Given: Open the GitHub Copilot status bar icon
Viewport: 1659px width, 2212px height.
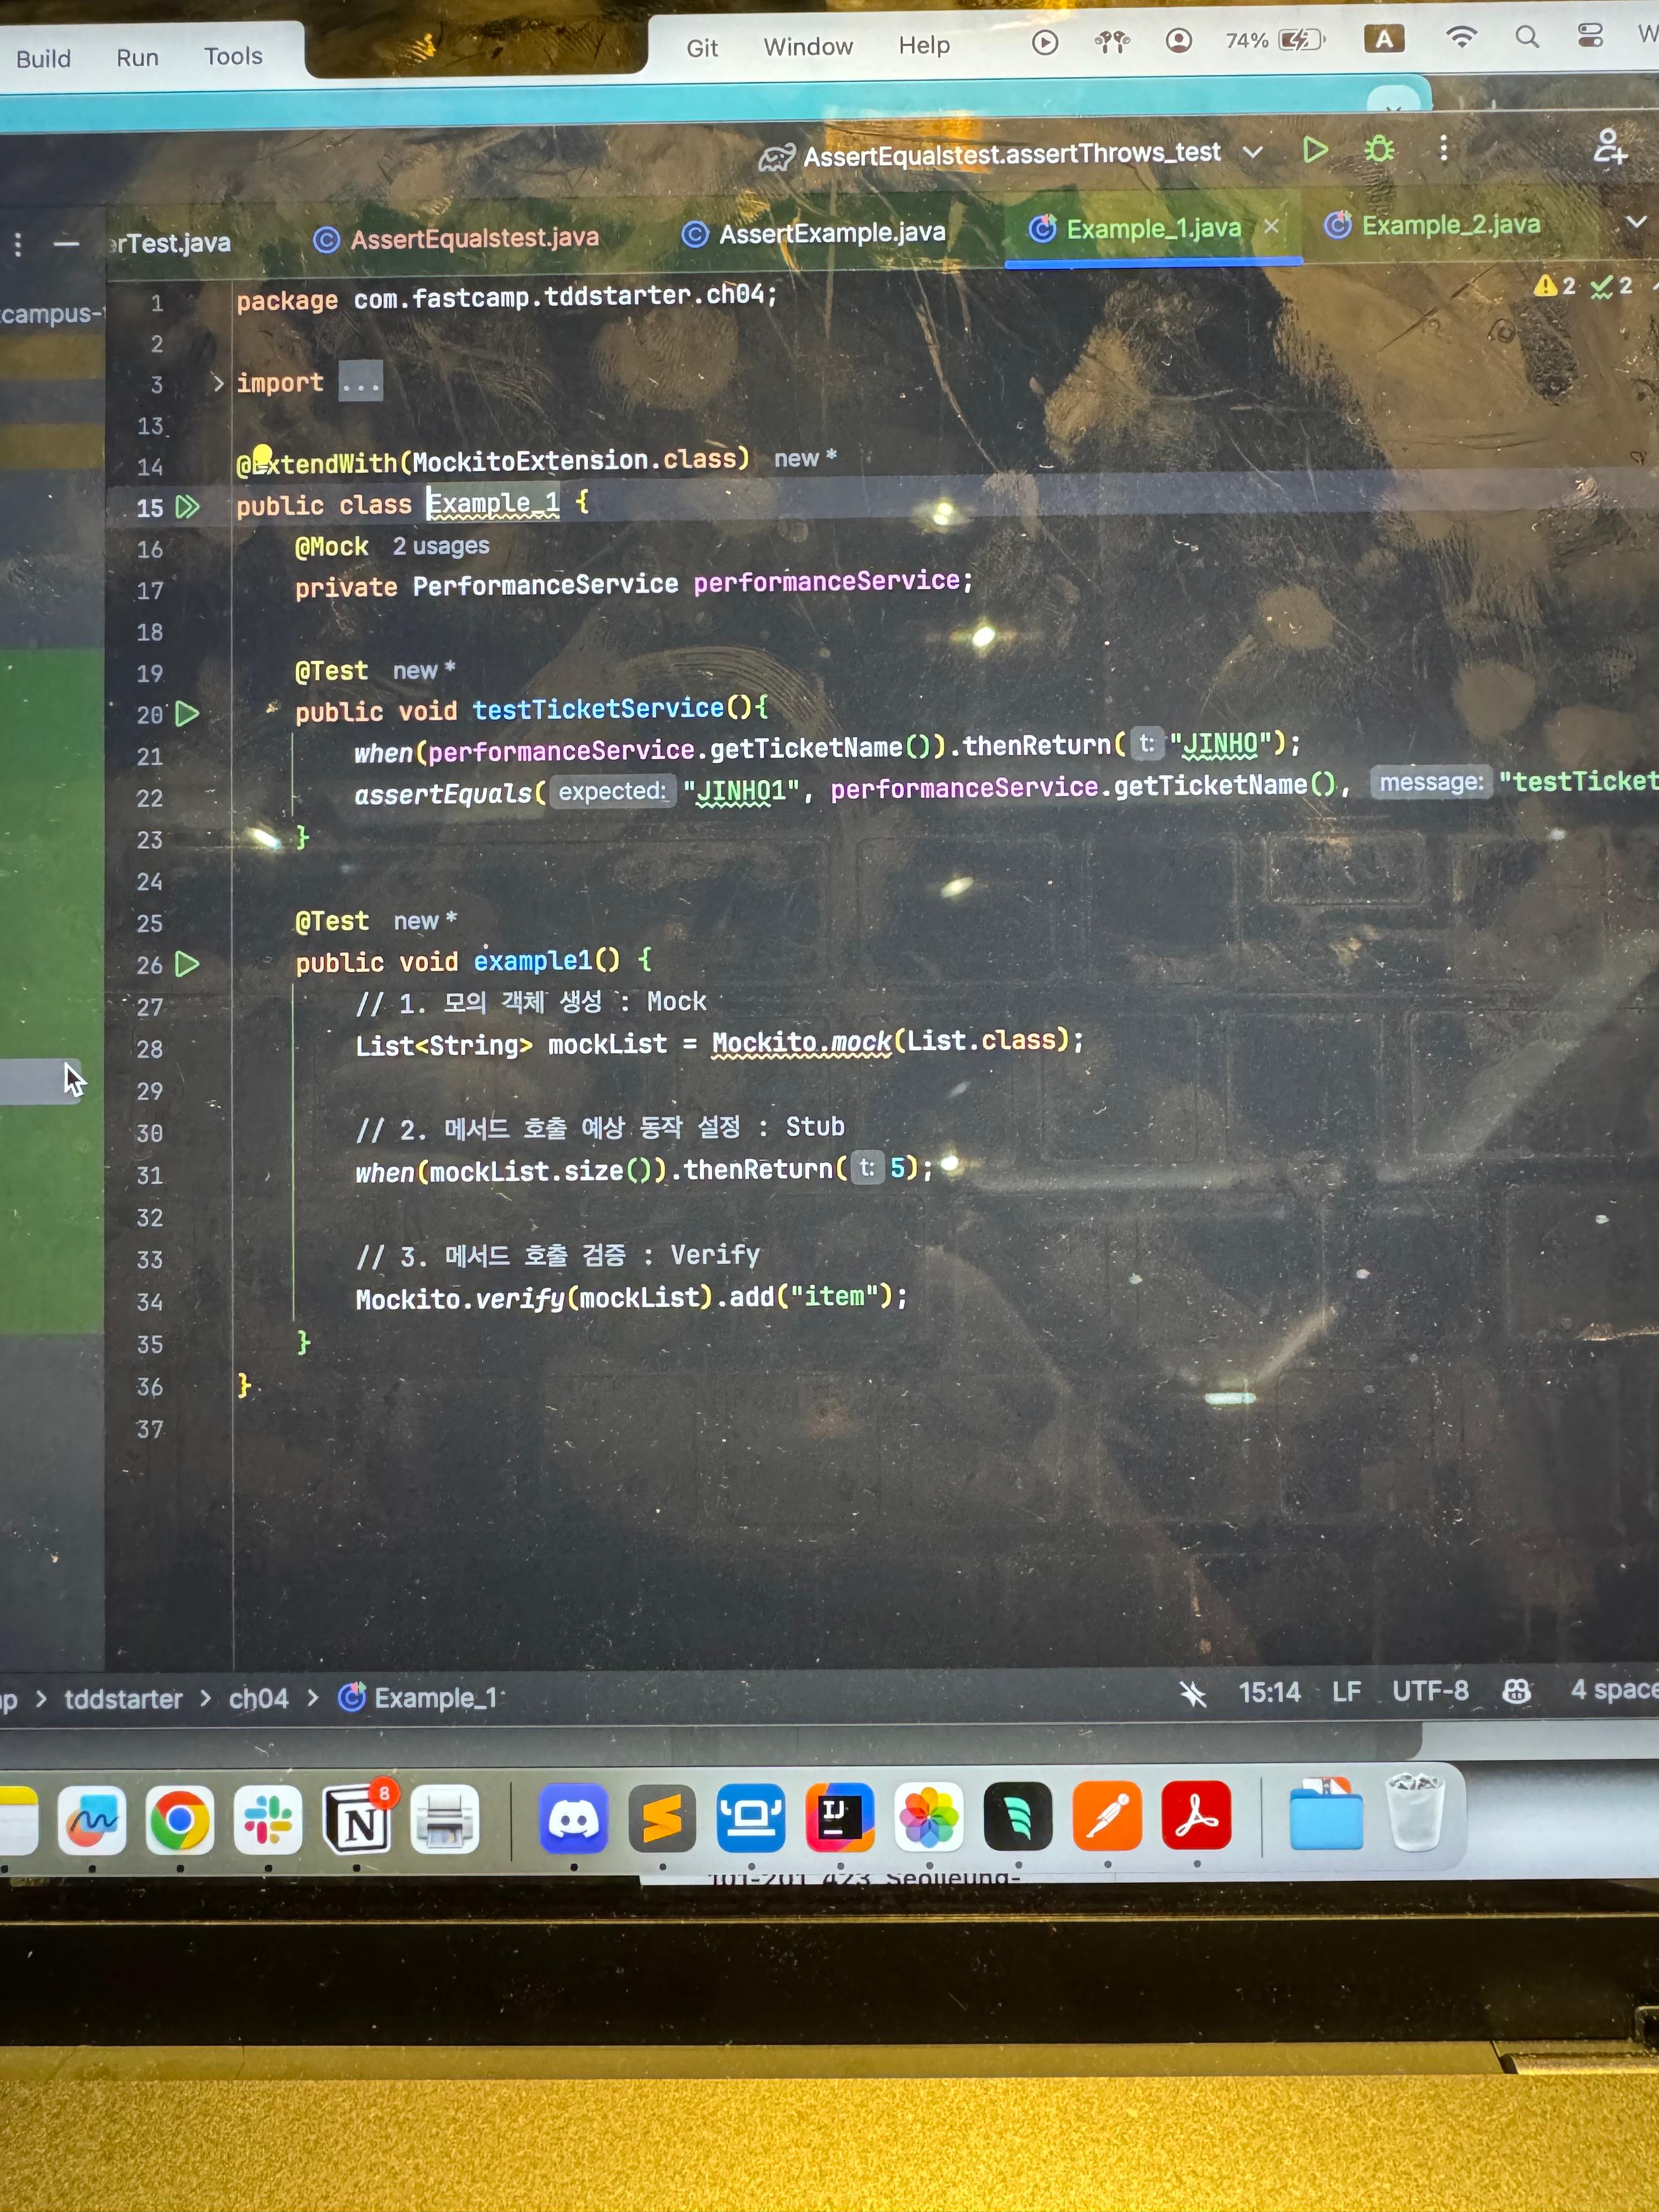Looking at the screenshot, I should (x=1516, y=1691).
